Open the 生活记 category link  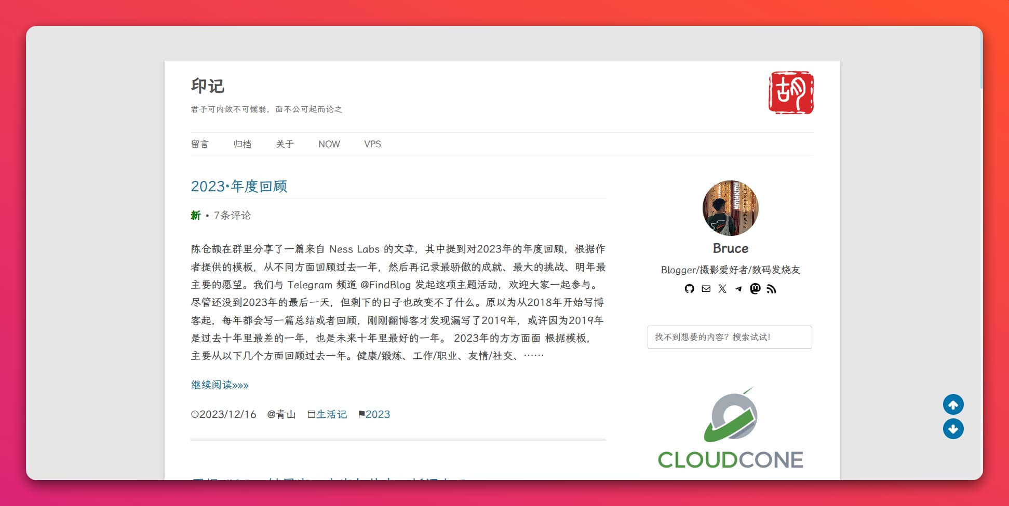(331, 414)
